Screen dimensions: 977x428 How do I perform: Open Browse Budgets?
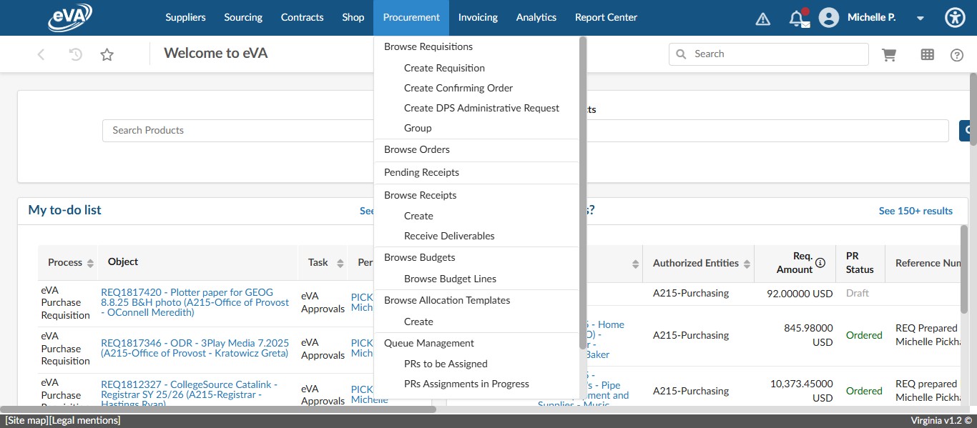coord(419,257)
